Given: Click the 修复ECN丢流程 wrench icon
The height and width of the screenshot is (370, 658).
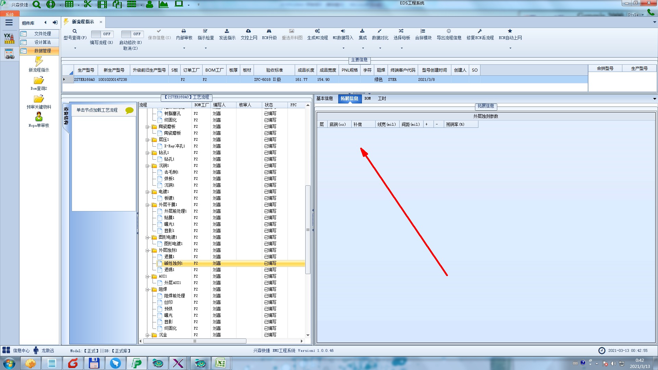Looking at the screenshot, I should coord(480,31).
